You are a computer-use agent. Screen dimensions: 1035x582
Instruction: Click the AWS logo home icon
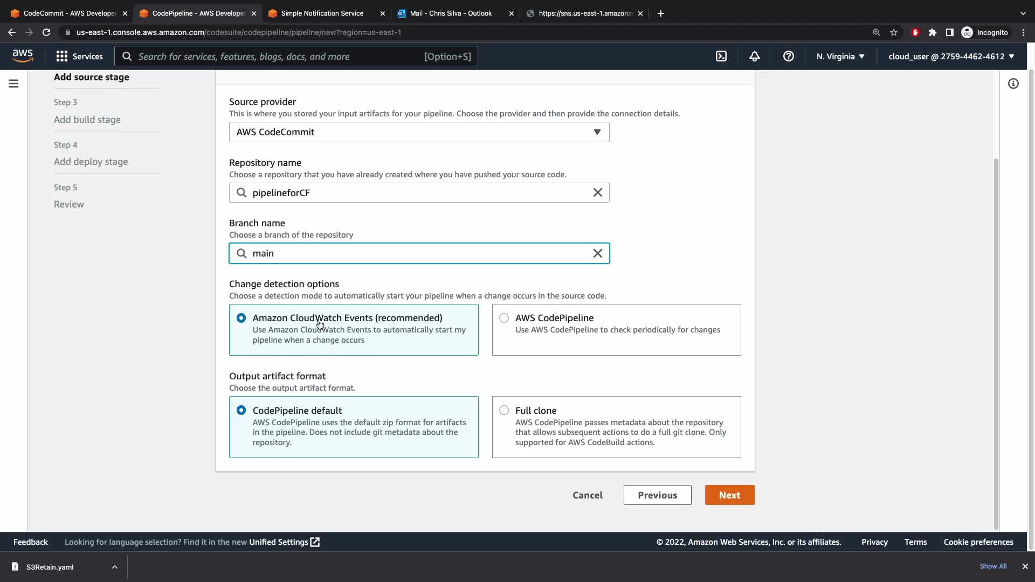click(23, 56)
